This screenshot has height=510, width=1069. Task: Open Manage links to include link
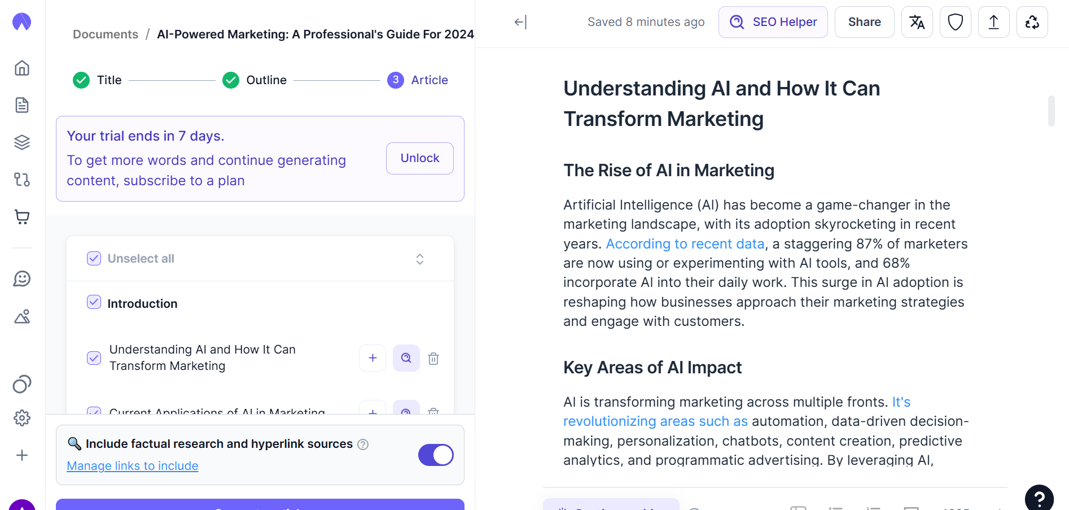(133, 466)
